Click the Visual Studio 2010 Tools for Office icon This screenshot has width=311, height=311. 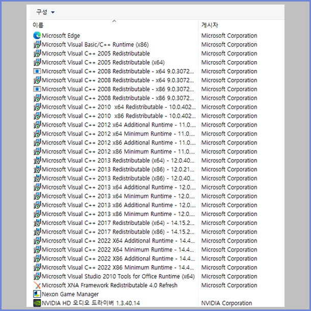point(37,276)
